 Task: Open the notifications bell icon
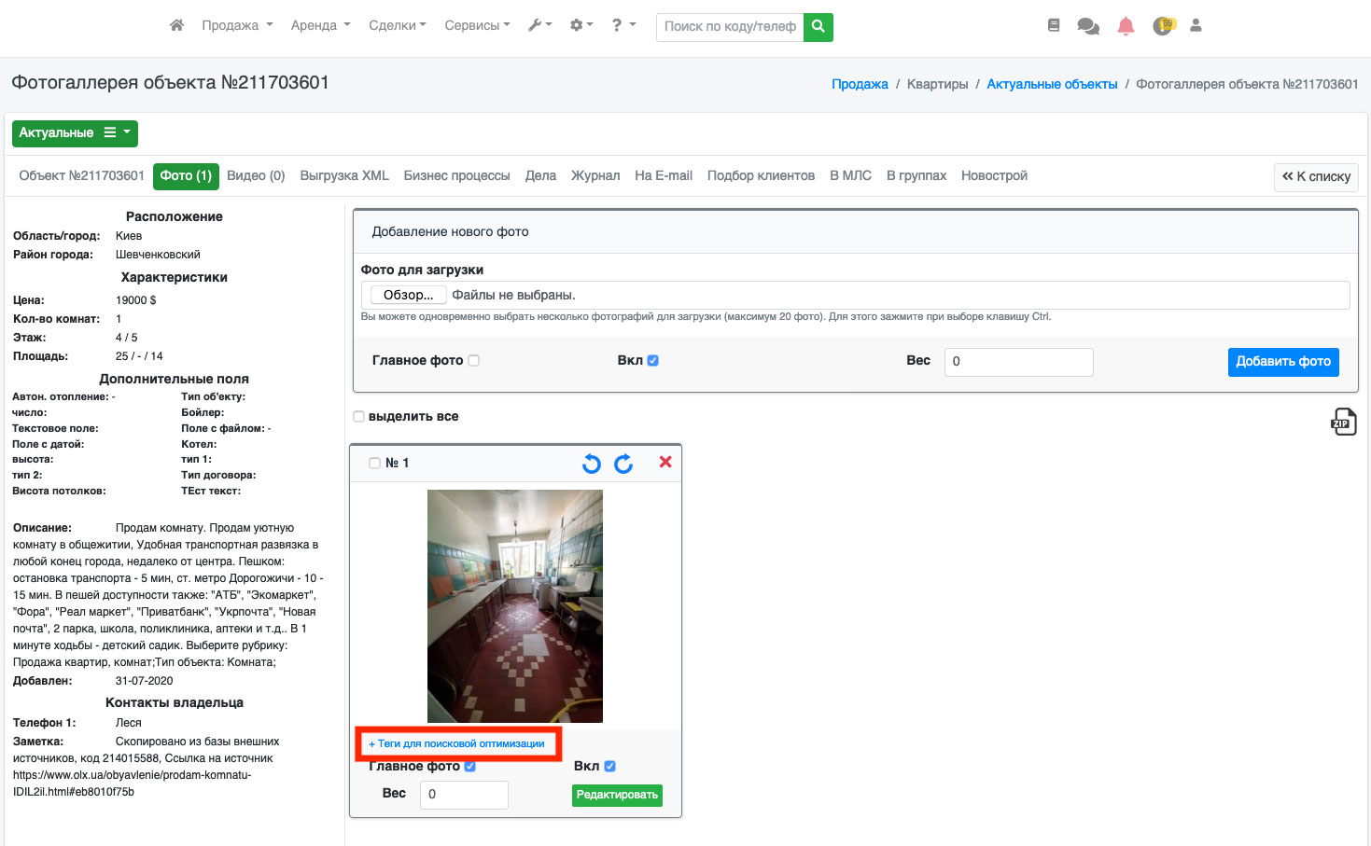(1126, 26)
